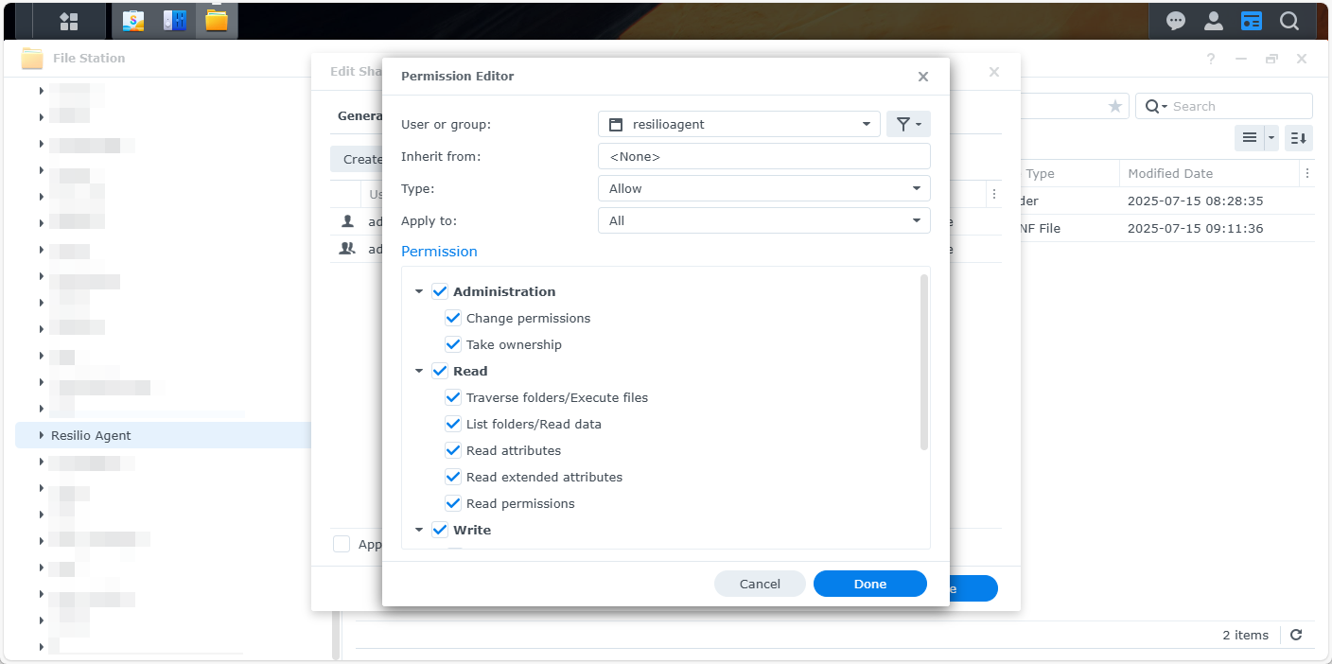1332x664 pixels.
Task: Open the notifications chat bubble icon
Action: [x=1176, y=21]
